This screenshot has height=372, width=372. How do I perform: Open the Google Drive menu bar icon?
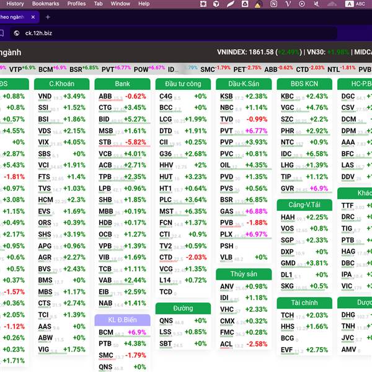(245, 4)
